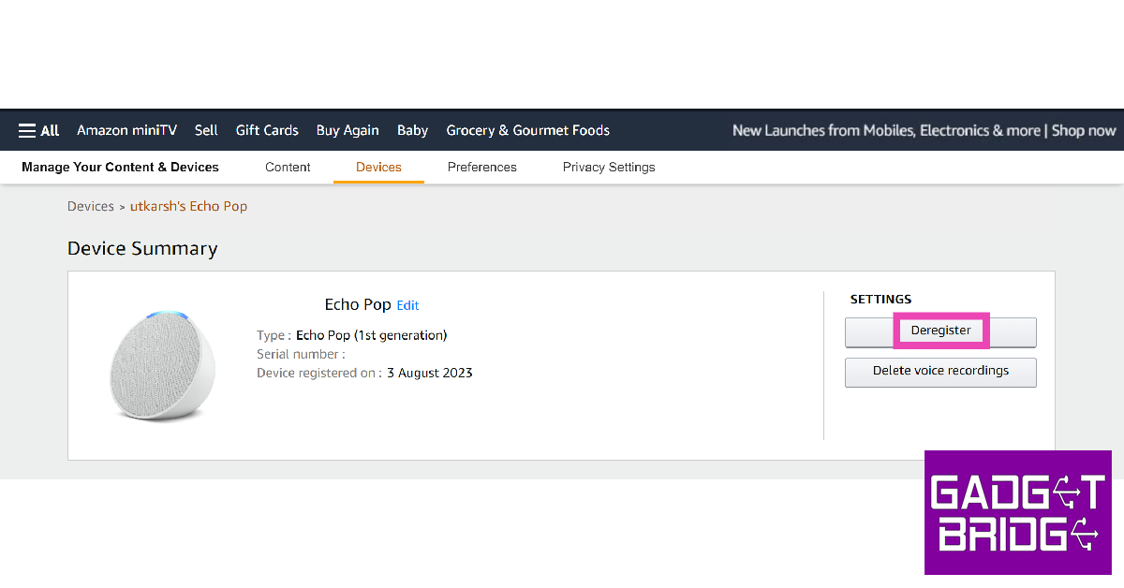Screen dimensions: 1124x588
Task: Switch to the Devices tab
Action: point(378,167)
